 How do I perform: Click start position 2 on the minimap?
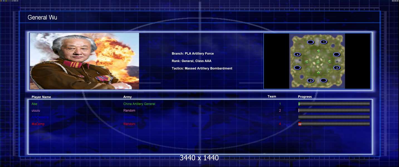tap(311, 81)
